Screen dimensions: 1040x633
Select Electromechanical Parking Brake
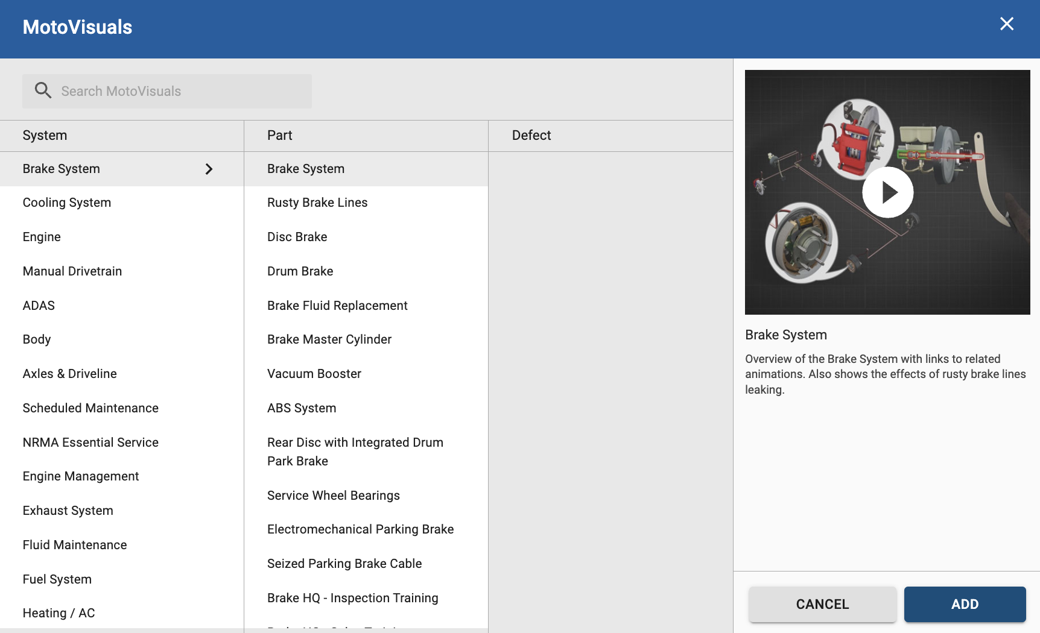pos(366,529)
